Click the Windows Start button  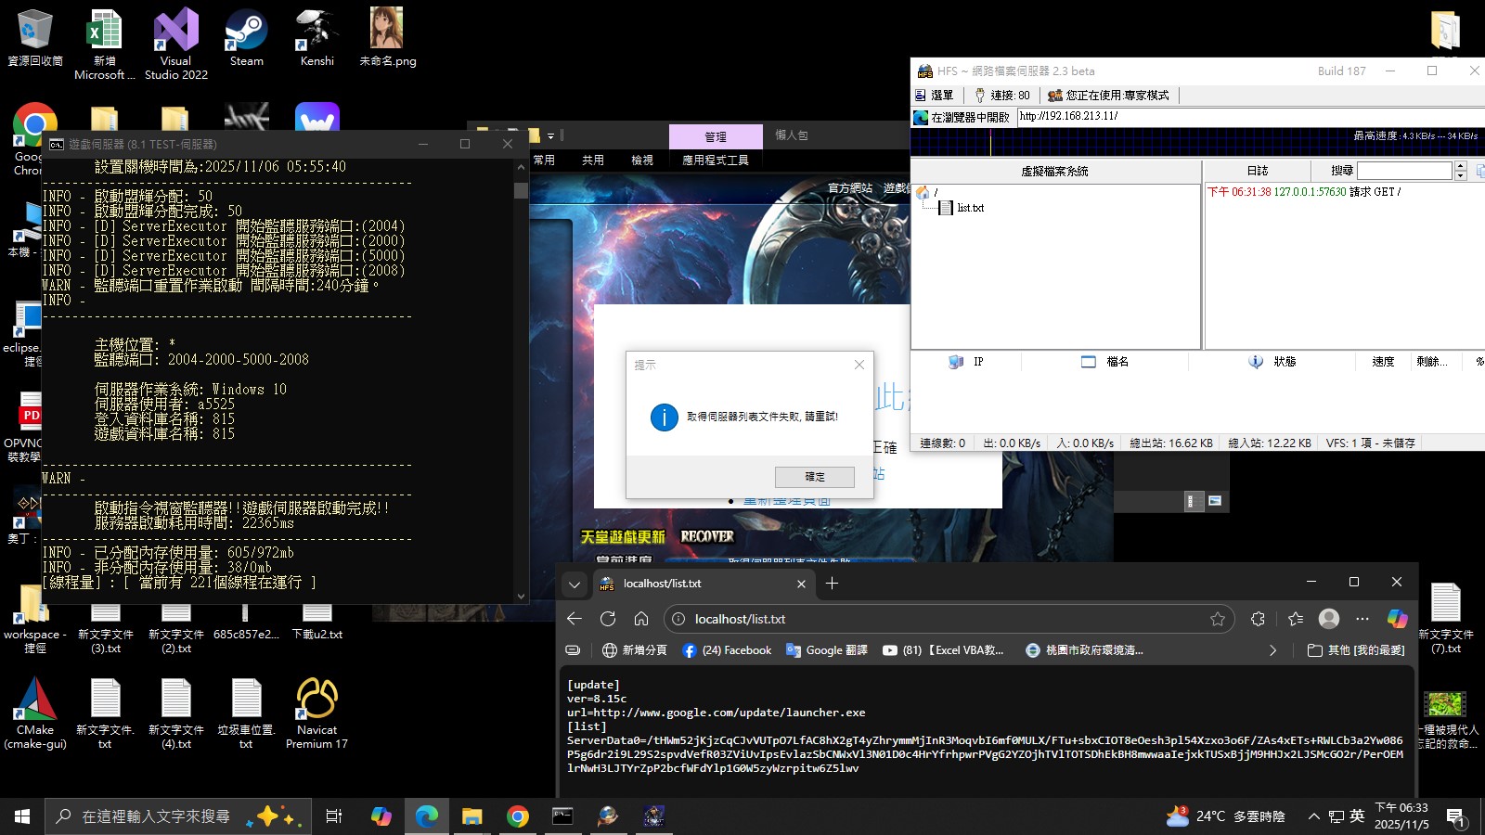(22, 816)
